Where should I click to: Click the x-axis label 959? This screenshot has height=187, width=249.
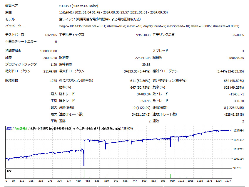click(172, 181)
